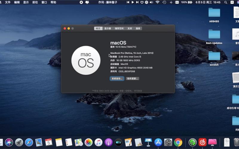Launch the Music app from Dock
Image resolution: width=239 pixels, height=149 pixels.
99,142
